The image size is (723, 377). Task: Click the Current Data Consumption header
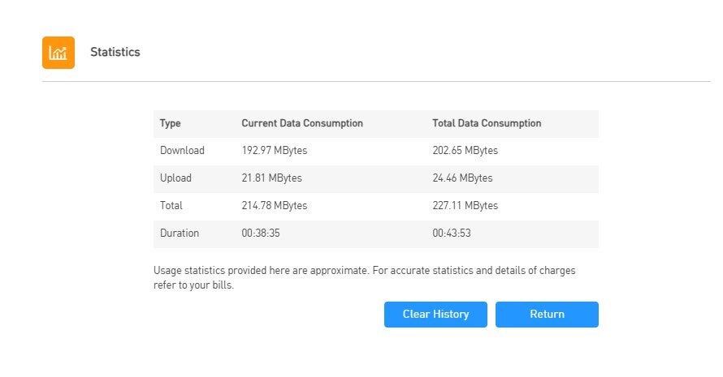(301, 123)
